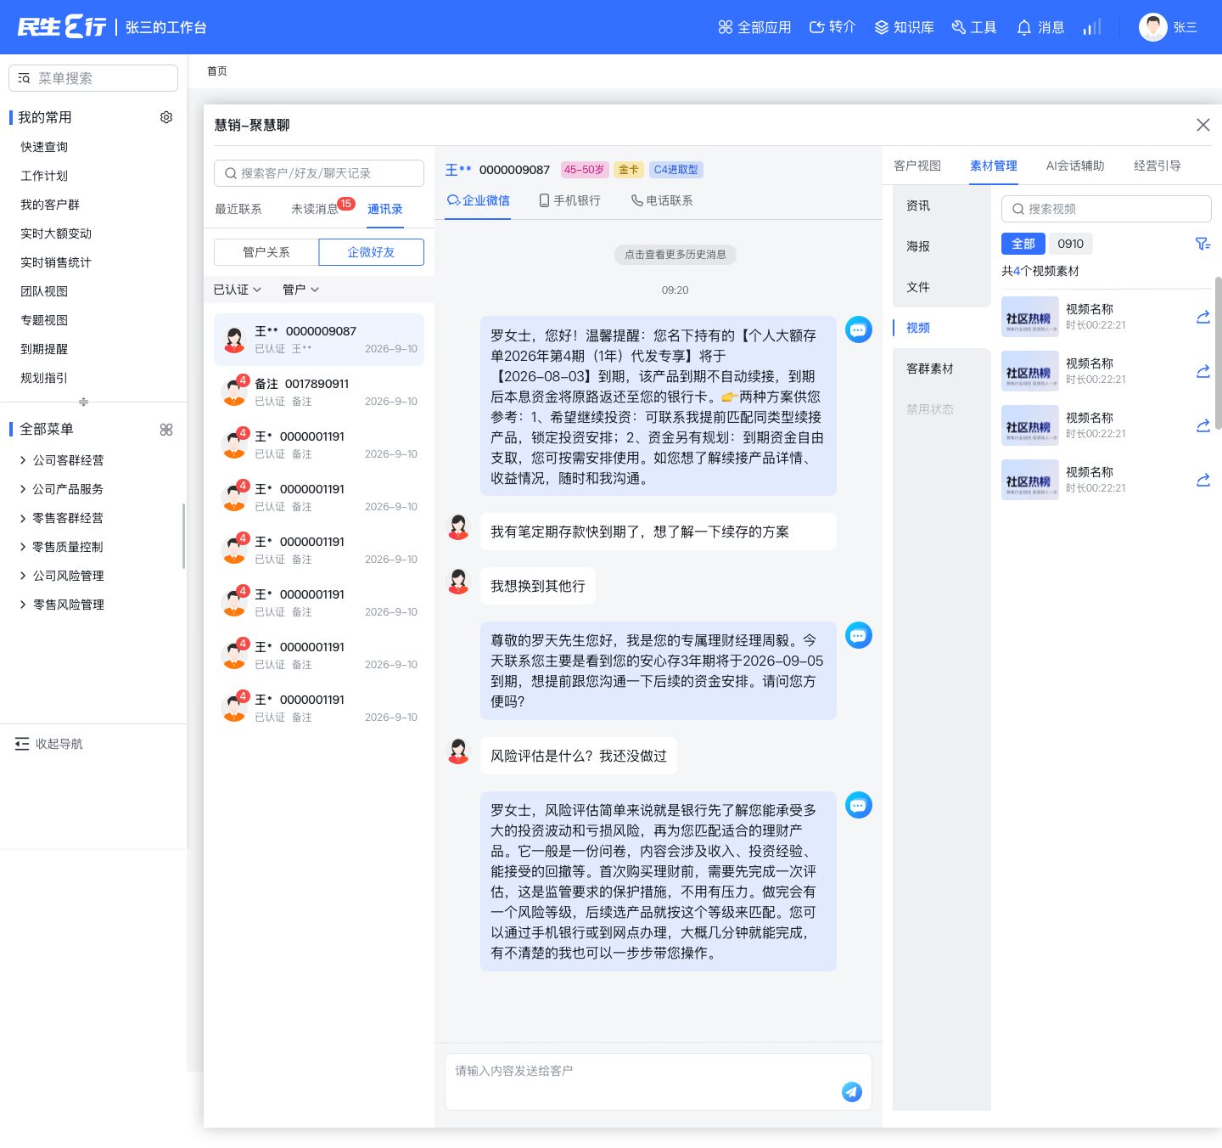Open 张三 user avatar menu
This screenshot has width=1222, height=1148.
coord(1168,27)
